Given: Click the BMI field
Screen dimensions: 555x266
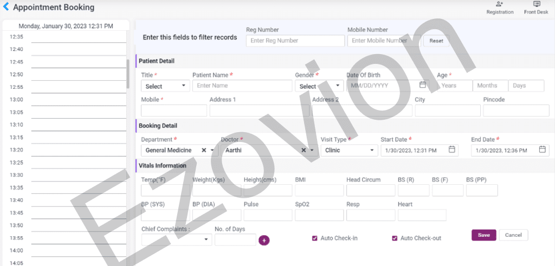Looking at the screenshot, I should [319, 190].
